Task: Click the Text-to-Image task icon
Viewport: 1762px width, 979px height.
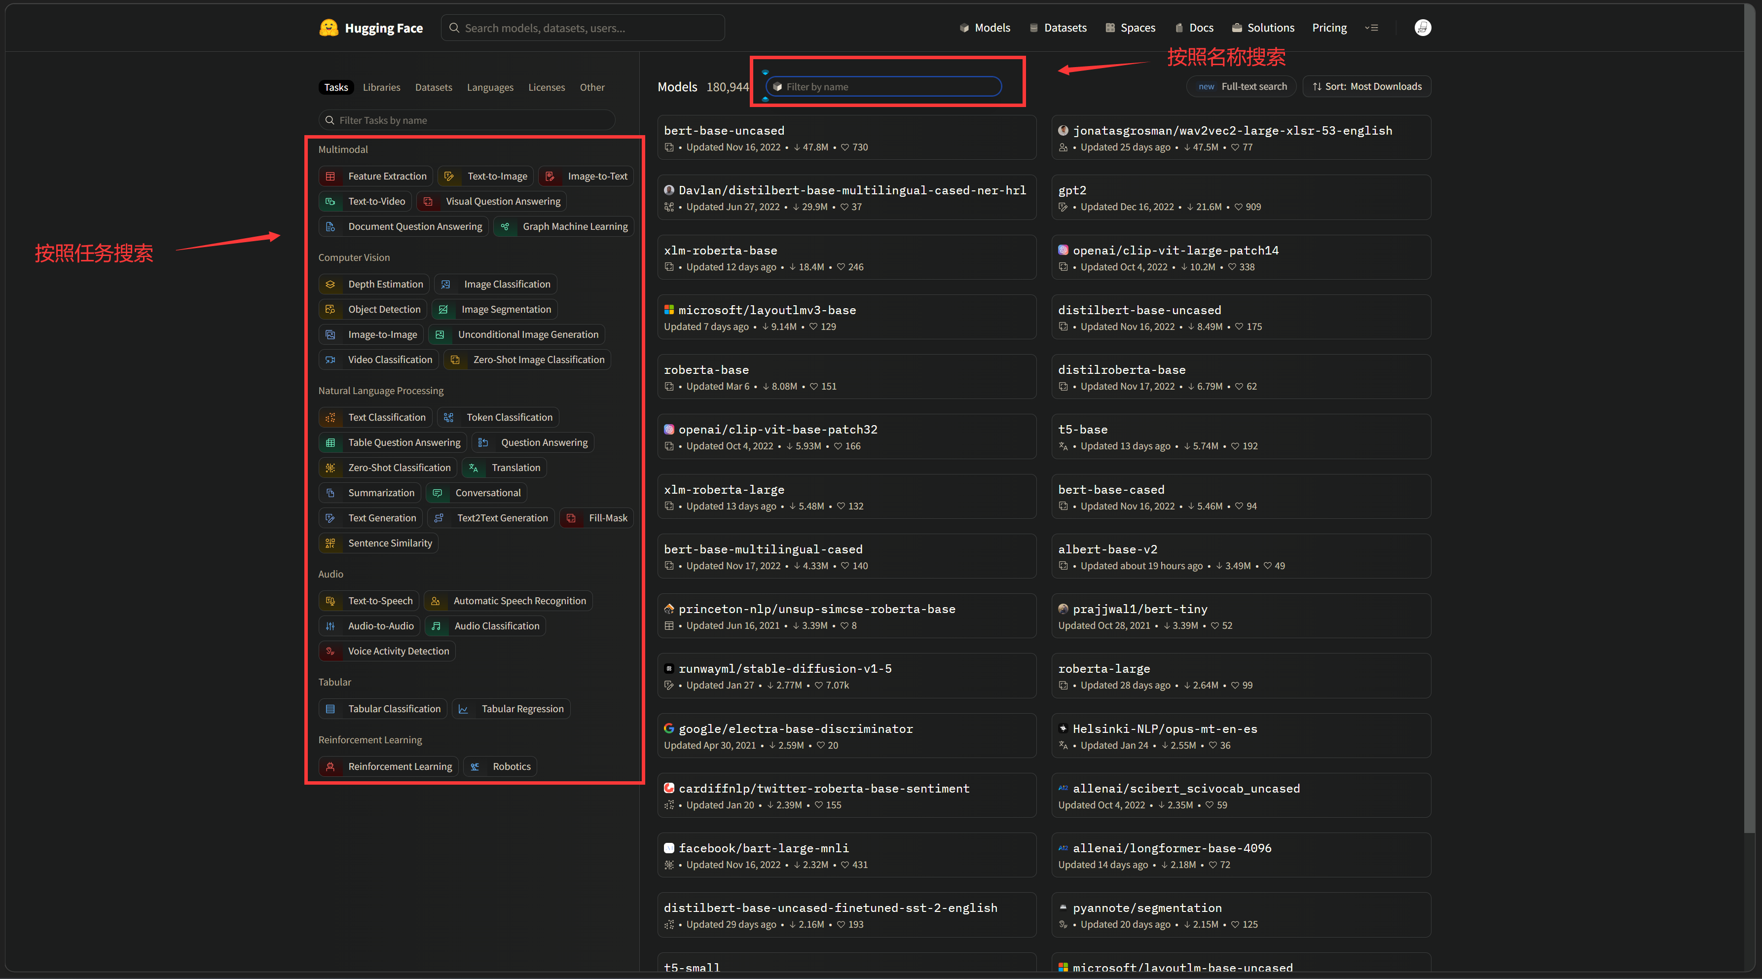Action: pos(449,177)
